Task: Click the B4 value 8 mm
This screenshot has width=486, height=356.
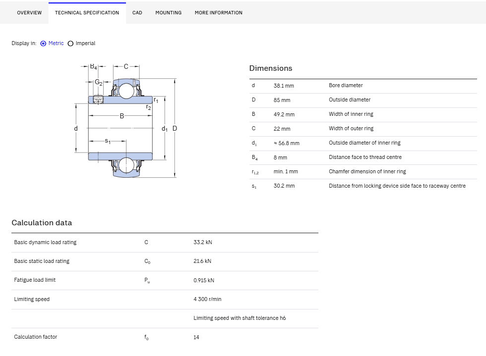Action: (x=280, y=157)
